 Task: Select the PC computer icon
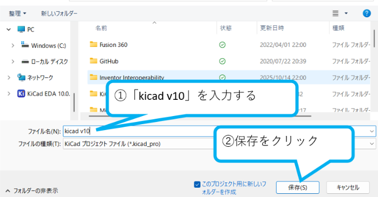point(21,29)
